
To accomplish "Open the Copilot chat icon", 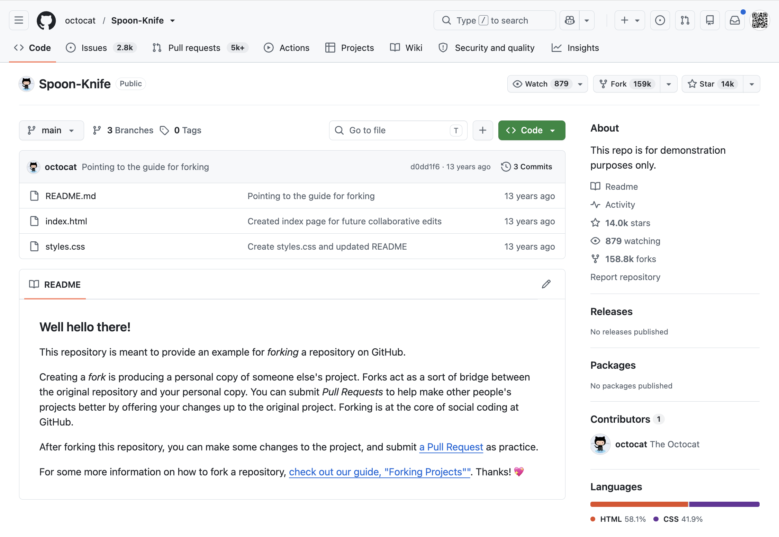I will (x=570, y=20).
